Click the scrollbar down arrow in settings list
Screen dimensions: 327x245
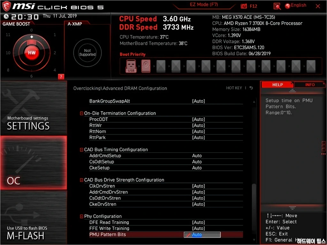[x=254, y=240]
